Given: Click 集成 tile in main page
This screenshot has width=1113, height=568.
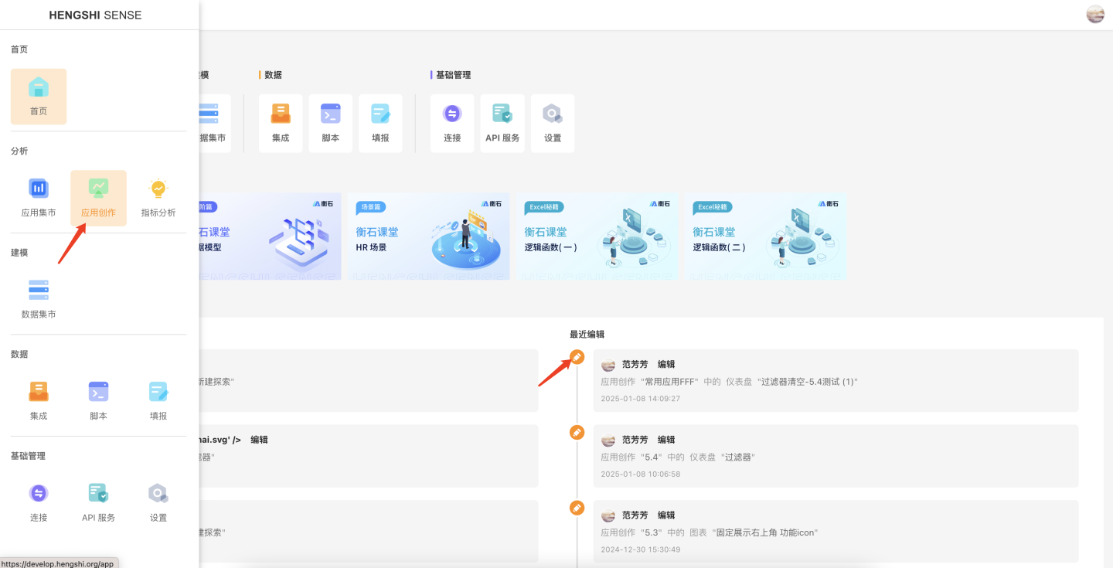Looking at the screenshot, I should point(281,123).
